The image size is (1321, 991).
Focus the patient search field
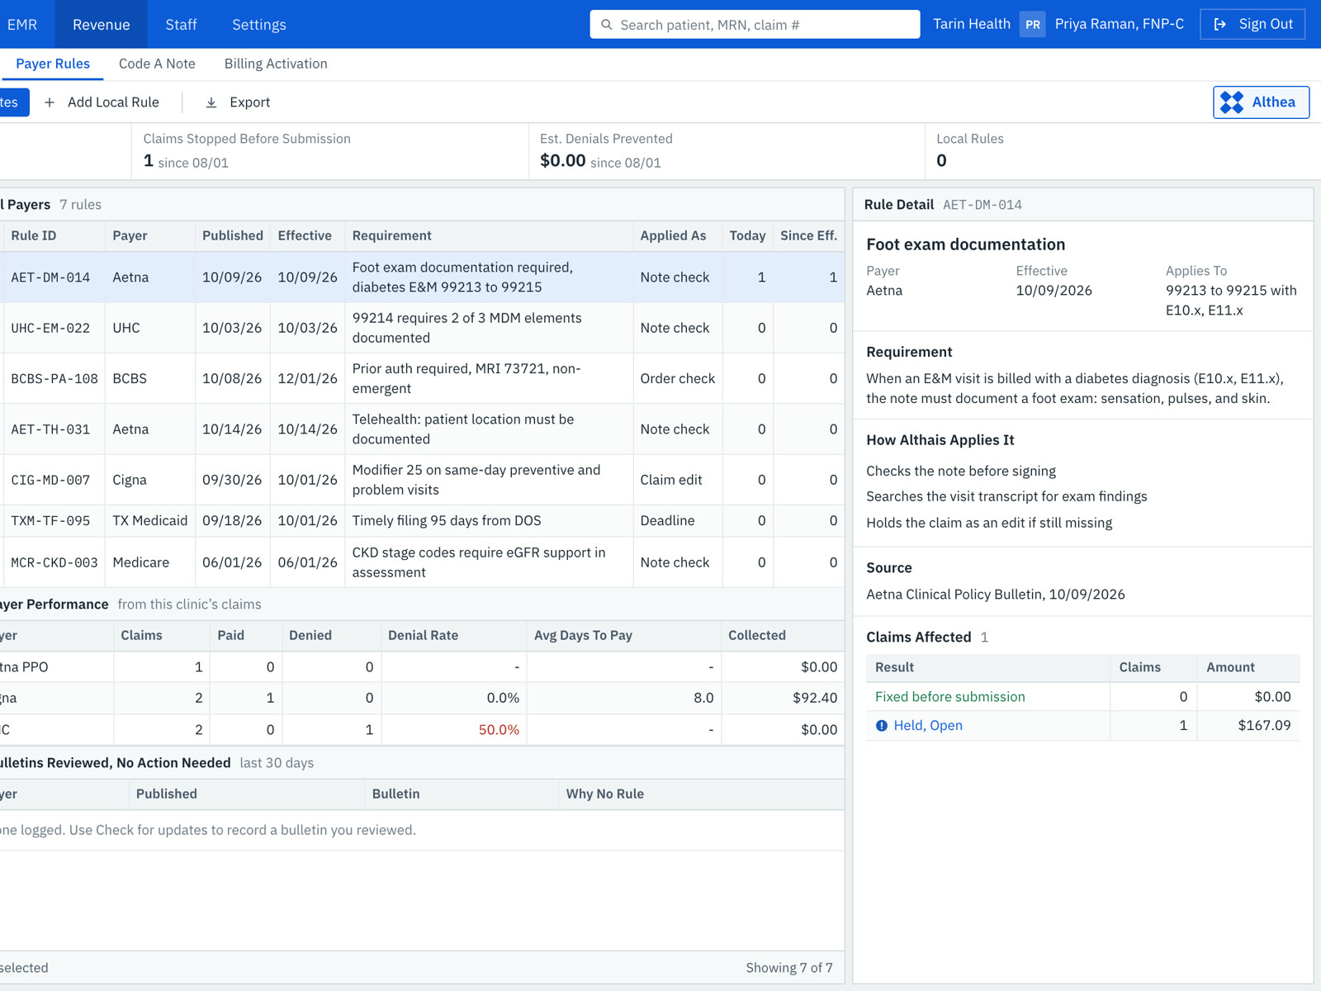point(755,25)
